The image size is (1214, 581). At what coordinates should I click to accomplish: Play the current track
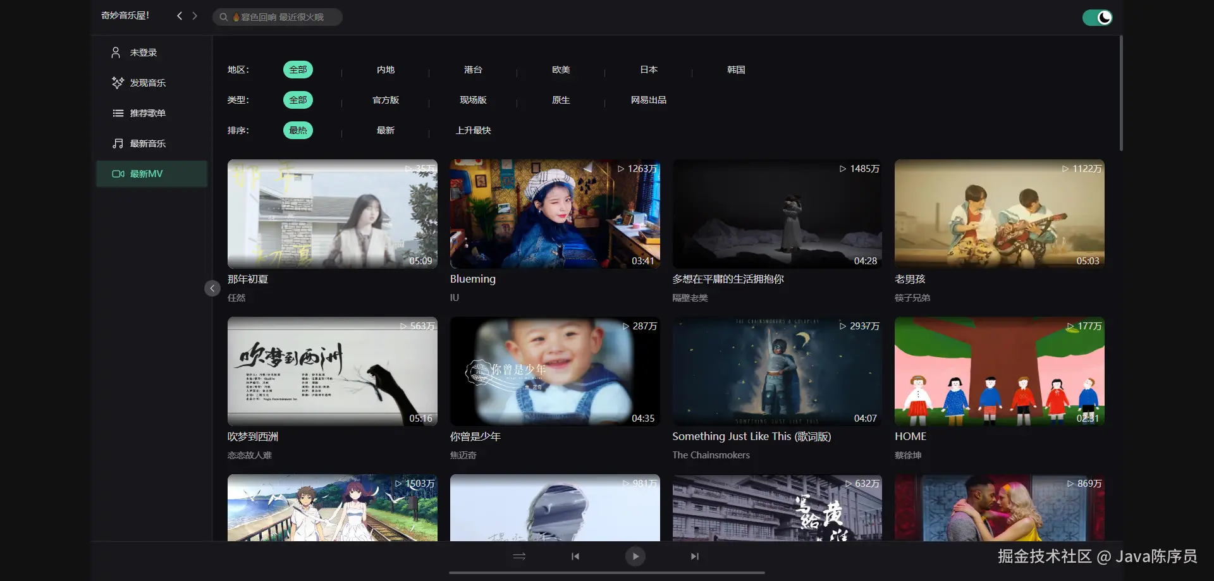pos(635,556)
